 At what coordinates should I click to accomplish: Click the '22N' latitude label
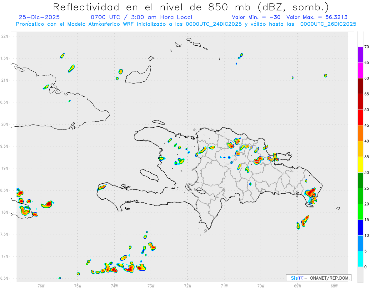point(5,36)
